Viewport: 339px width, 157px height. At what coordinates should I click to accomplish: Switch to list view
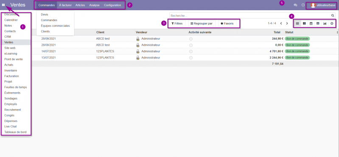pyautogui.click(x=297, y=23)
